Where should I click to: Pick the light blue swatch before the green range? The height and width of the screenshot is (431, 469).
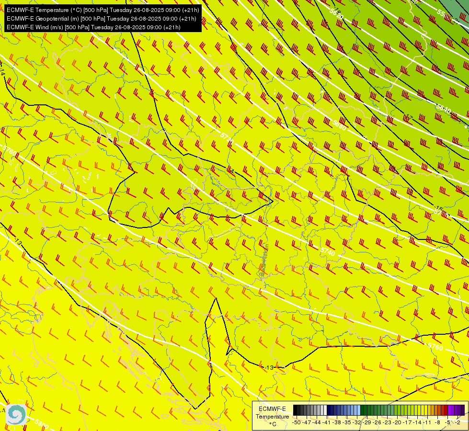pos(359,410)
